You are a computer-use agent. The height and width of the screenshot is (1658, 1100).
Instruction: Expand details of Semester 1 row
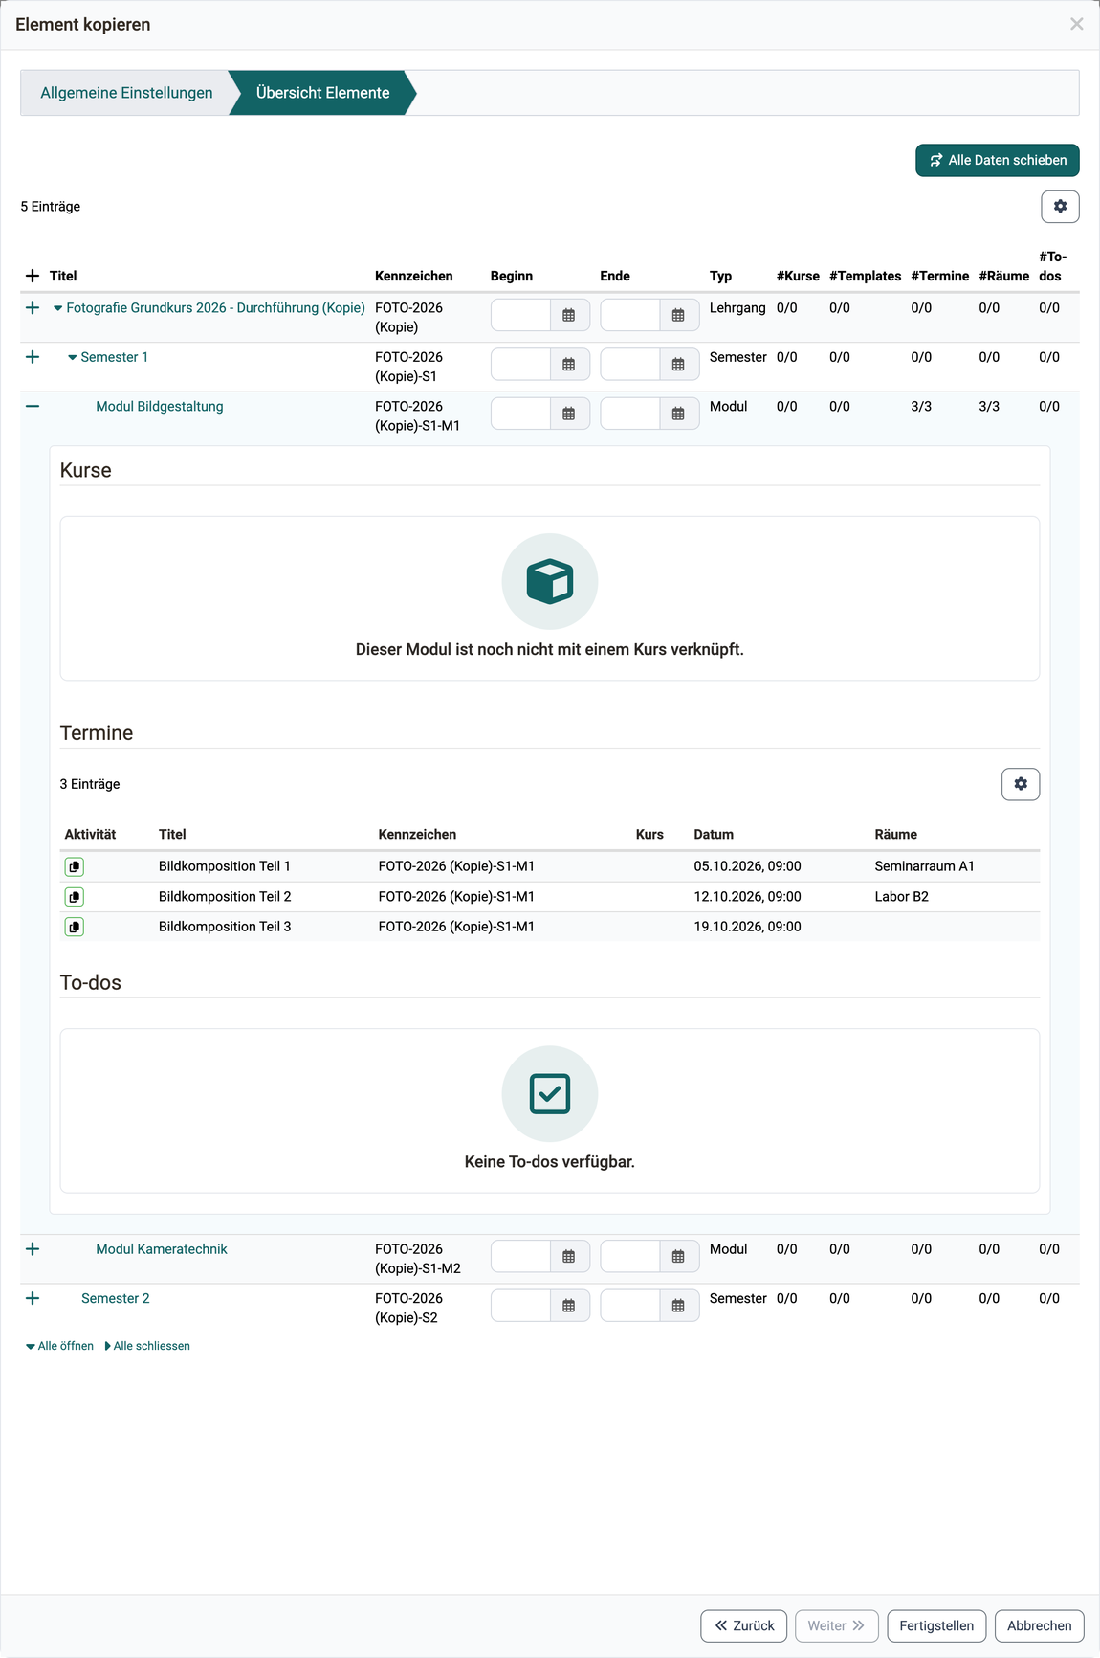pyautogui.click(x=33, y=357)
